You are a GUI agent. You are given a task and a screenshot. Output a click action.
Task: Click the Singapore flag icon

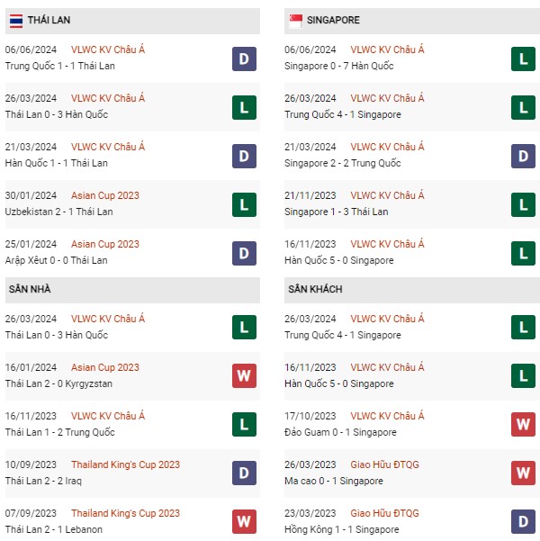pos(296,20)
